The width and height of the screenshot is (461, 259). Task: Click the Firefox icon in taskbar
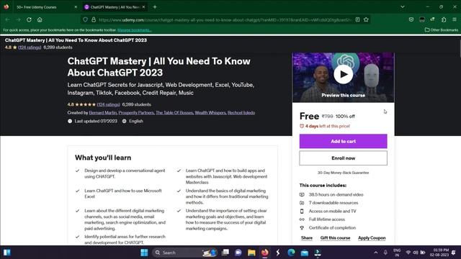pyautogui.click(x=265, y=253)
